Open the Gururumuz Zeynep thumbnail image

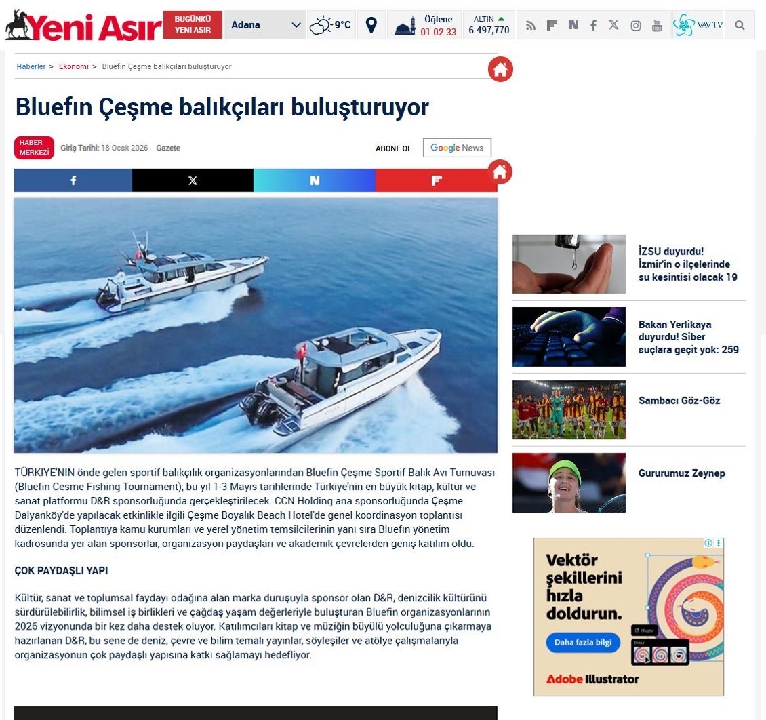coord(569,483)
